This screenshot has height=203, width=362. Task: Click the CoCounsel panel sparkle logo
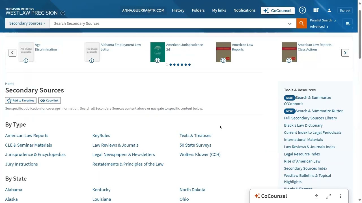click(257, 196)
